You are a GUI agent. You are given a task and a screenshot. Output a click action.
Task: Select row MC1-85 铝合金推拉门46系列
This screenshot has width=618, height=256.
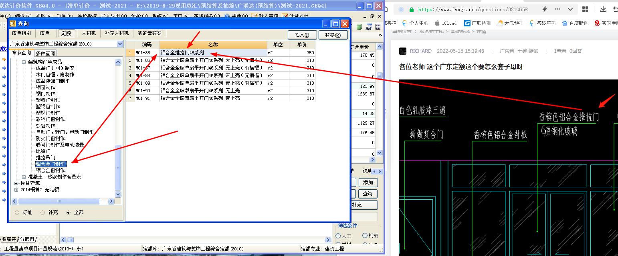[x=220, y=53]
